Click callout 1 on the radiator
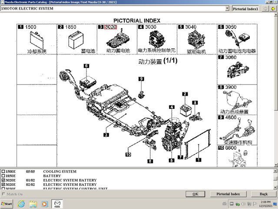The height and width of the screenshot is (209, 278). pos(199,160)
